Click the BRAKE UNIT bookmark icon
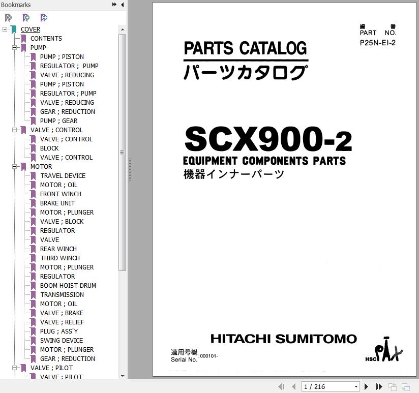The height and width of the screenshot is (393, 419). tap(33, 203)
